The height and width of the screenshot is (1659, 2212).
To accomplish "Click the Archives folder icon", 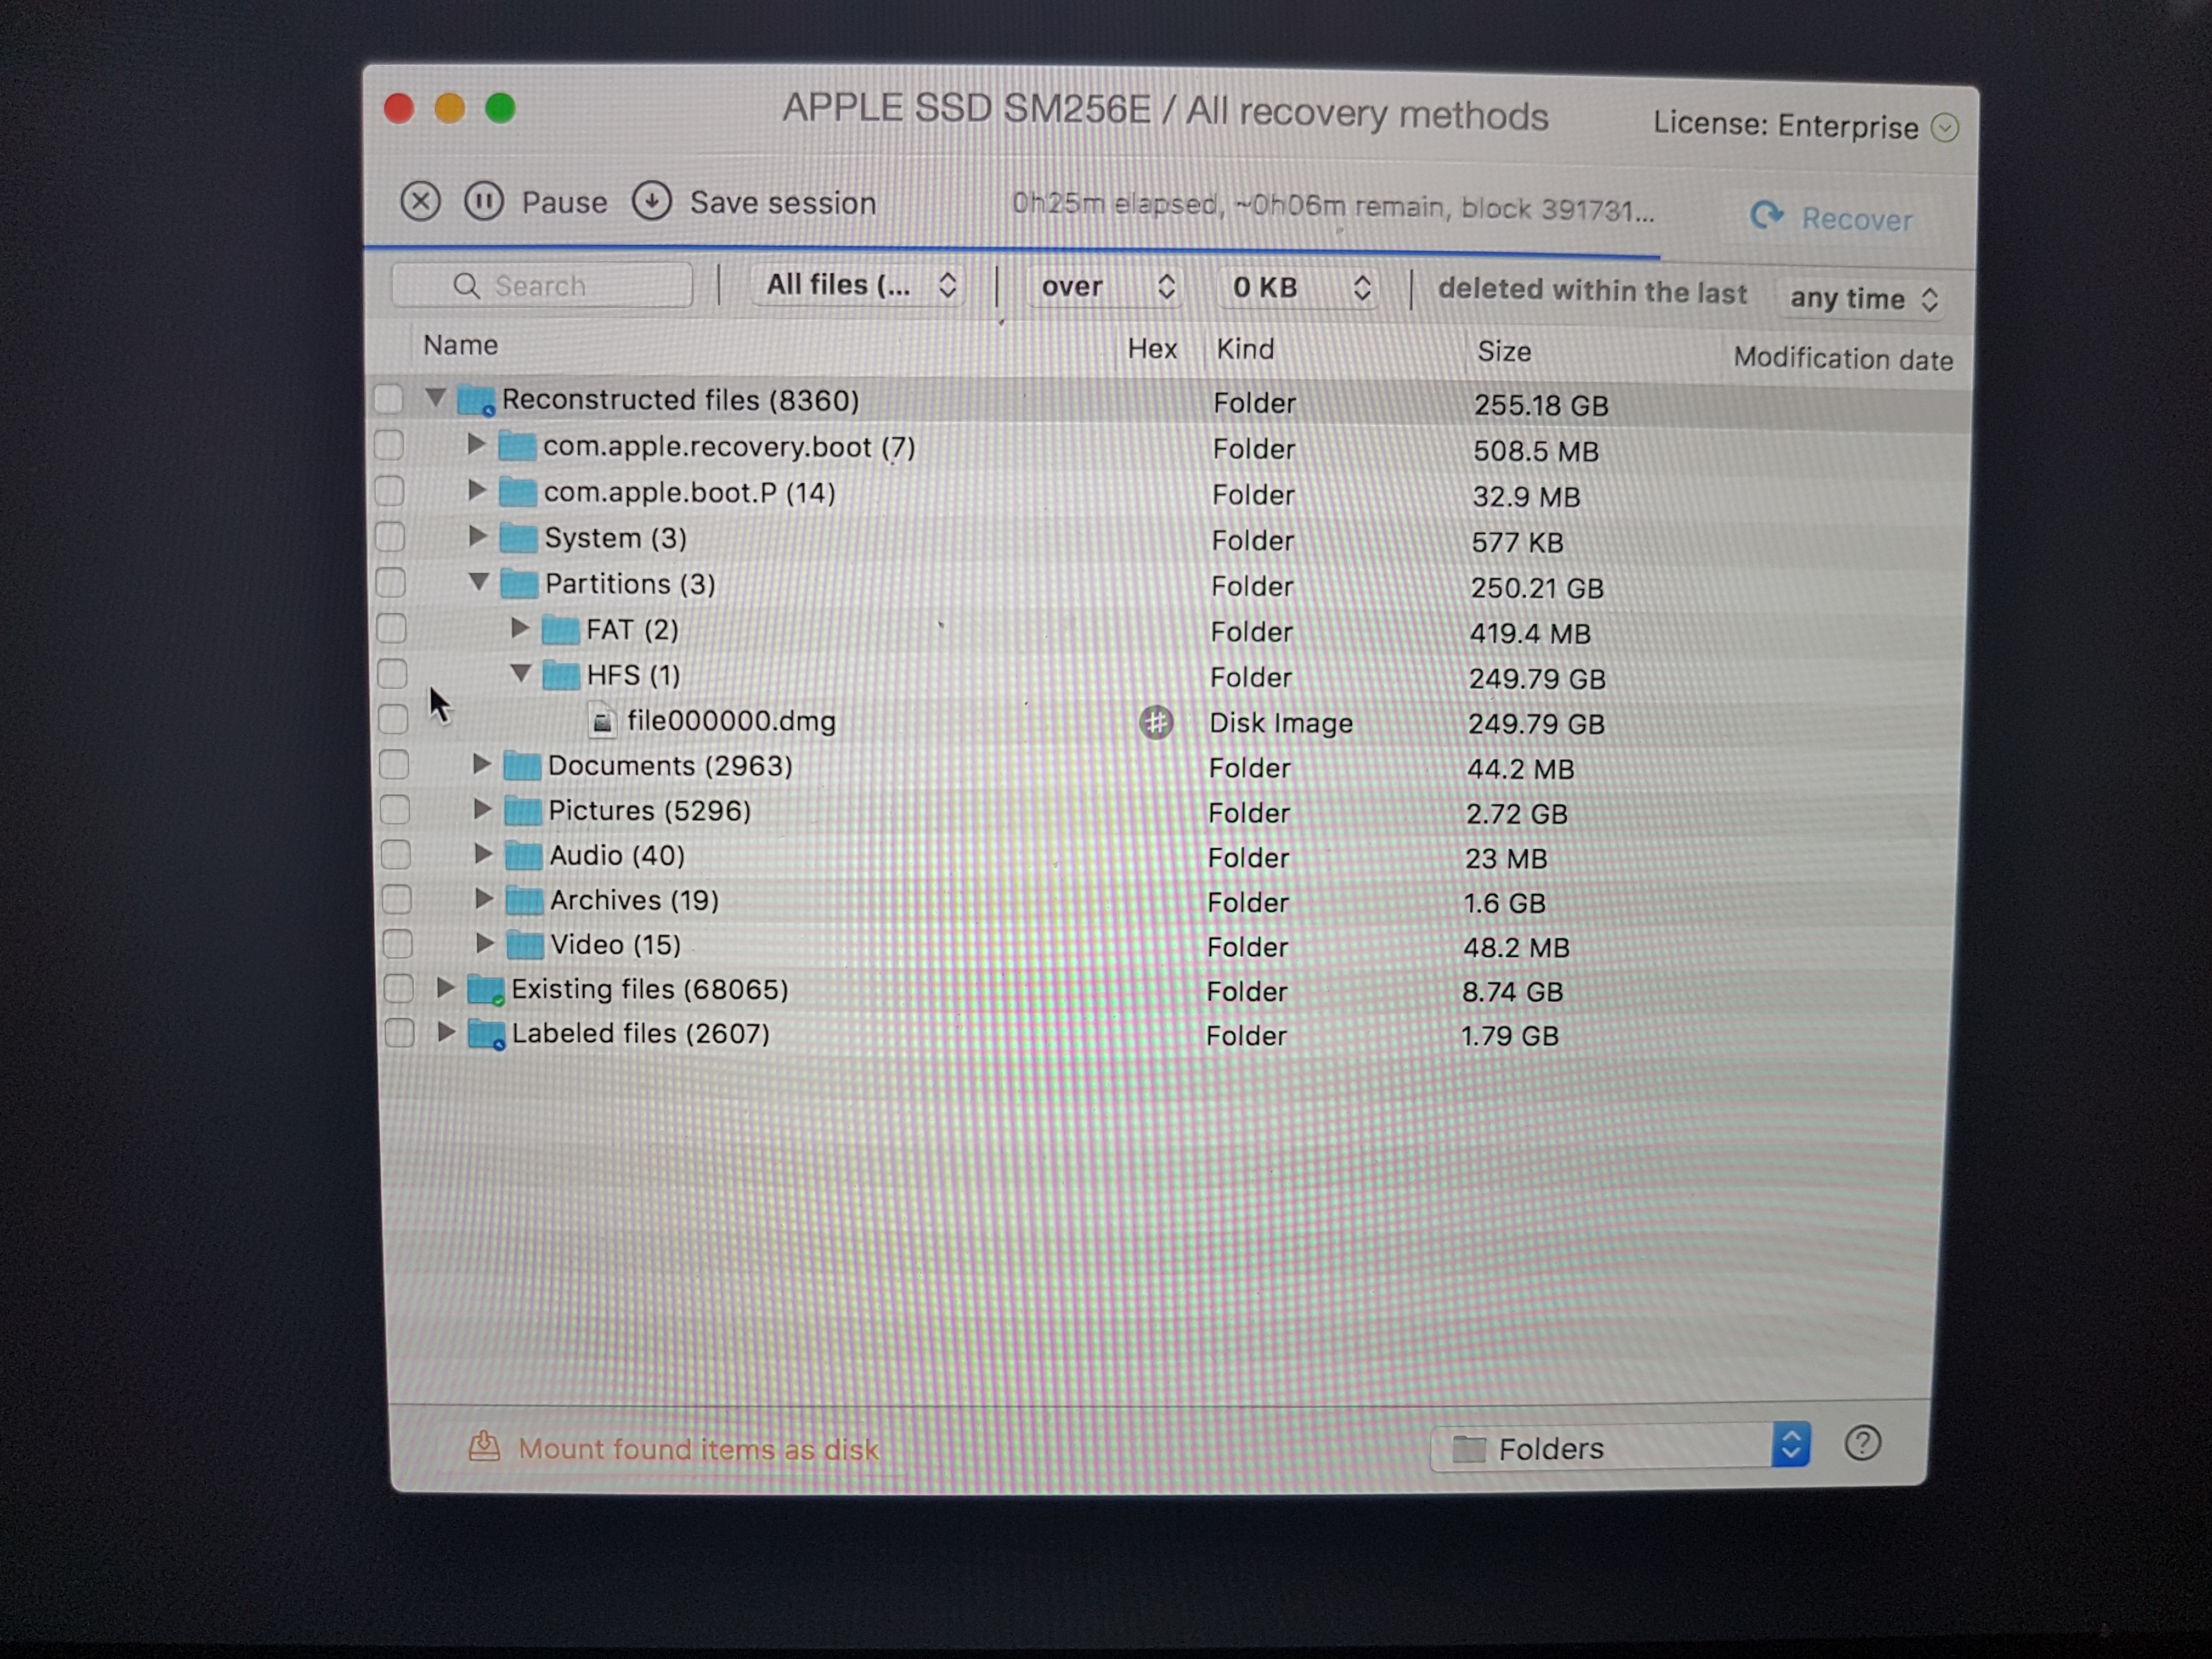I will (524, 900).
